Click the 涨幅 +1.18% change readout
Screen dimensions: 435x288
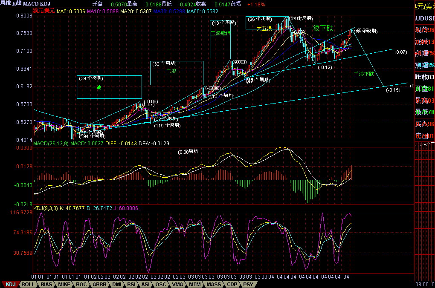(x=248, y=4)
